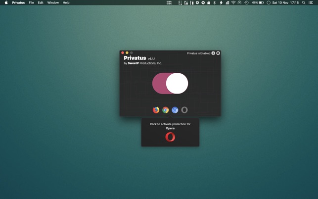The image size is (318, 199).
Task: Click the Time Machine menu bar icon
Action: click(x=246, y=2)
